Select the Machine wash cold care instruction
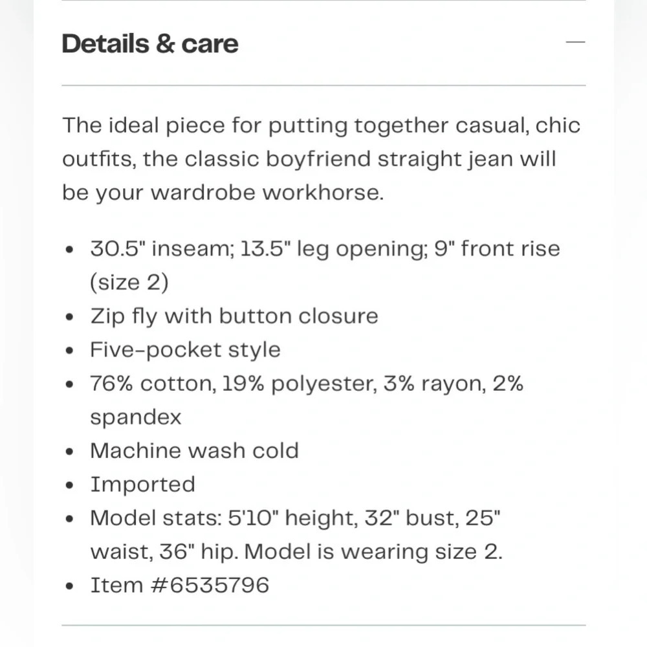 pyautogui.click(x=194, y=450)
